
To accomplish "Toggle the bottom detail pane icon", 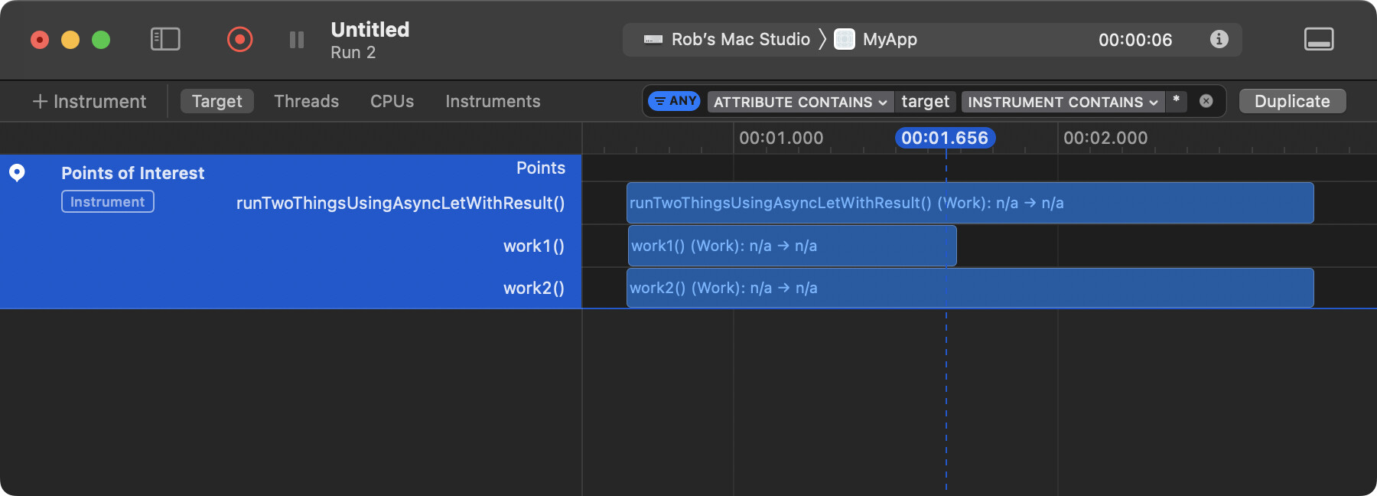I will [x=1319, y=39].
